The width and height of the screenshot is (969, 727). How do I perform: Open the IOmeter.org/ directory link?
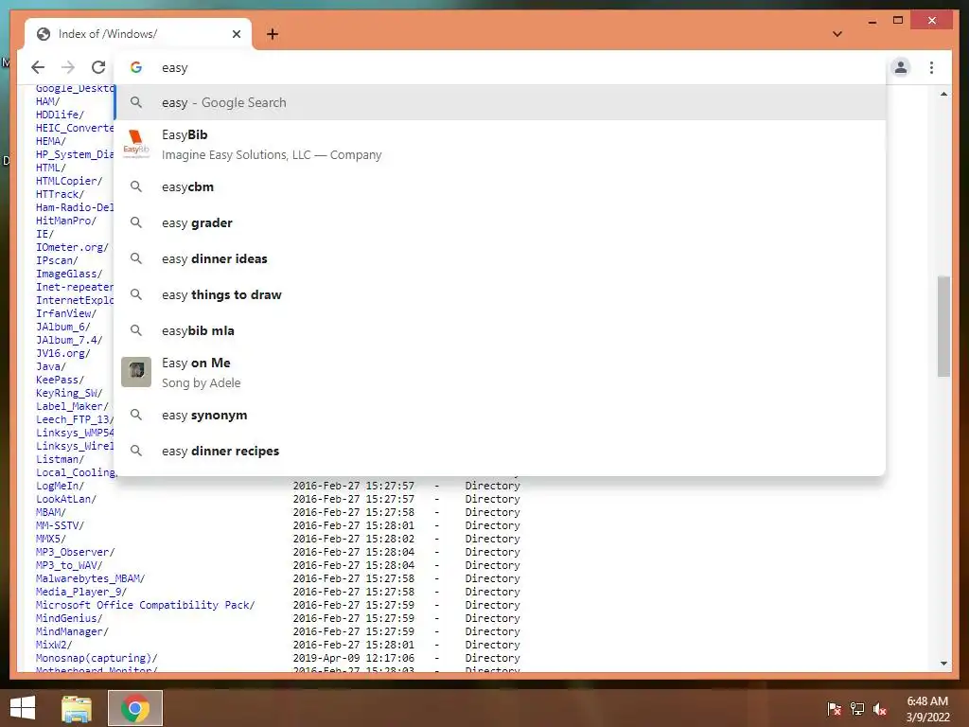point(72,247)
